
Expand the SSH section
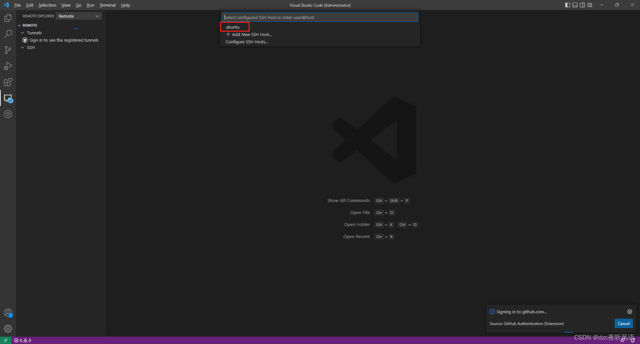22,47
